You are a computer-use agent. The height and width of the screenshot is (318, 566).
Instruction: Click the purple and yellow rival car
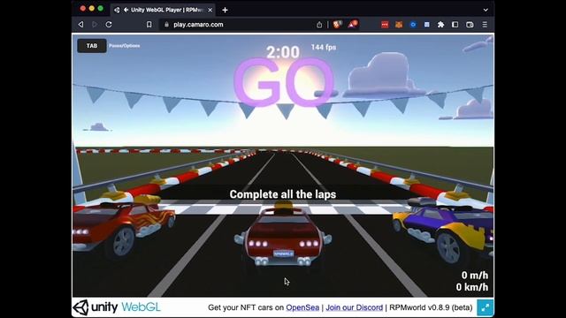[x=444, y=231]
